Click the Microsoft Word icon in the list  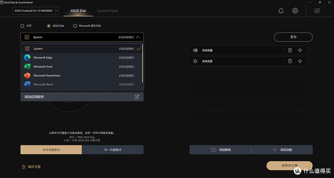(x=27, y=85)
